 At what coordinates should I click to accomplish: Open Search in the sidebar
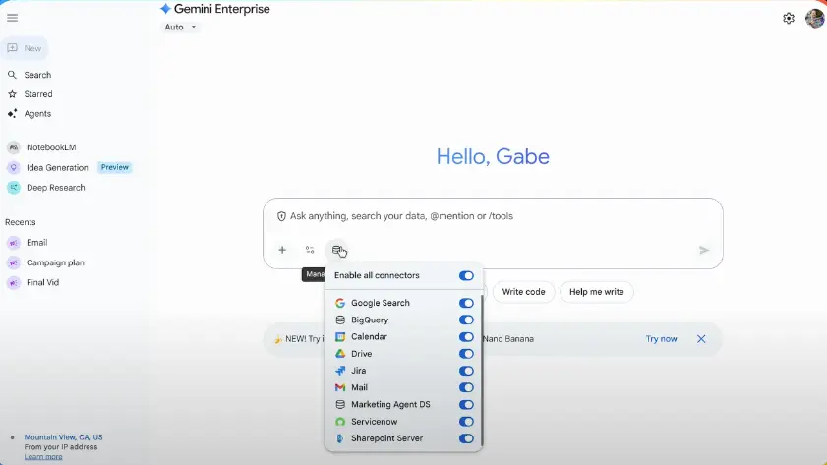tap(37, 75)
